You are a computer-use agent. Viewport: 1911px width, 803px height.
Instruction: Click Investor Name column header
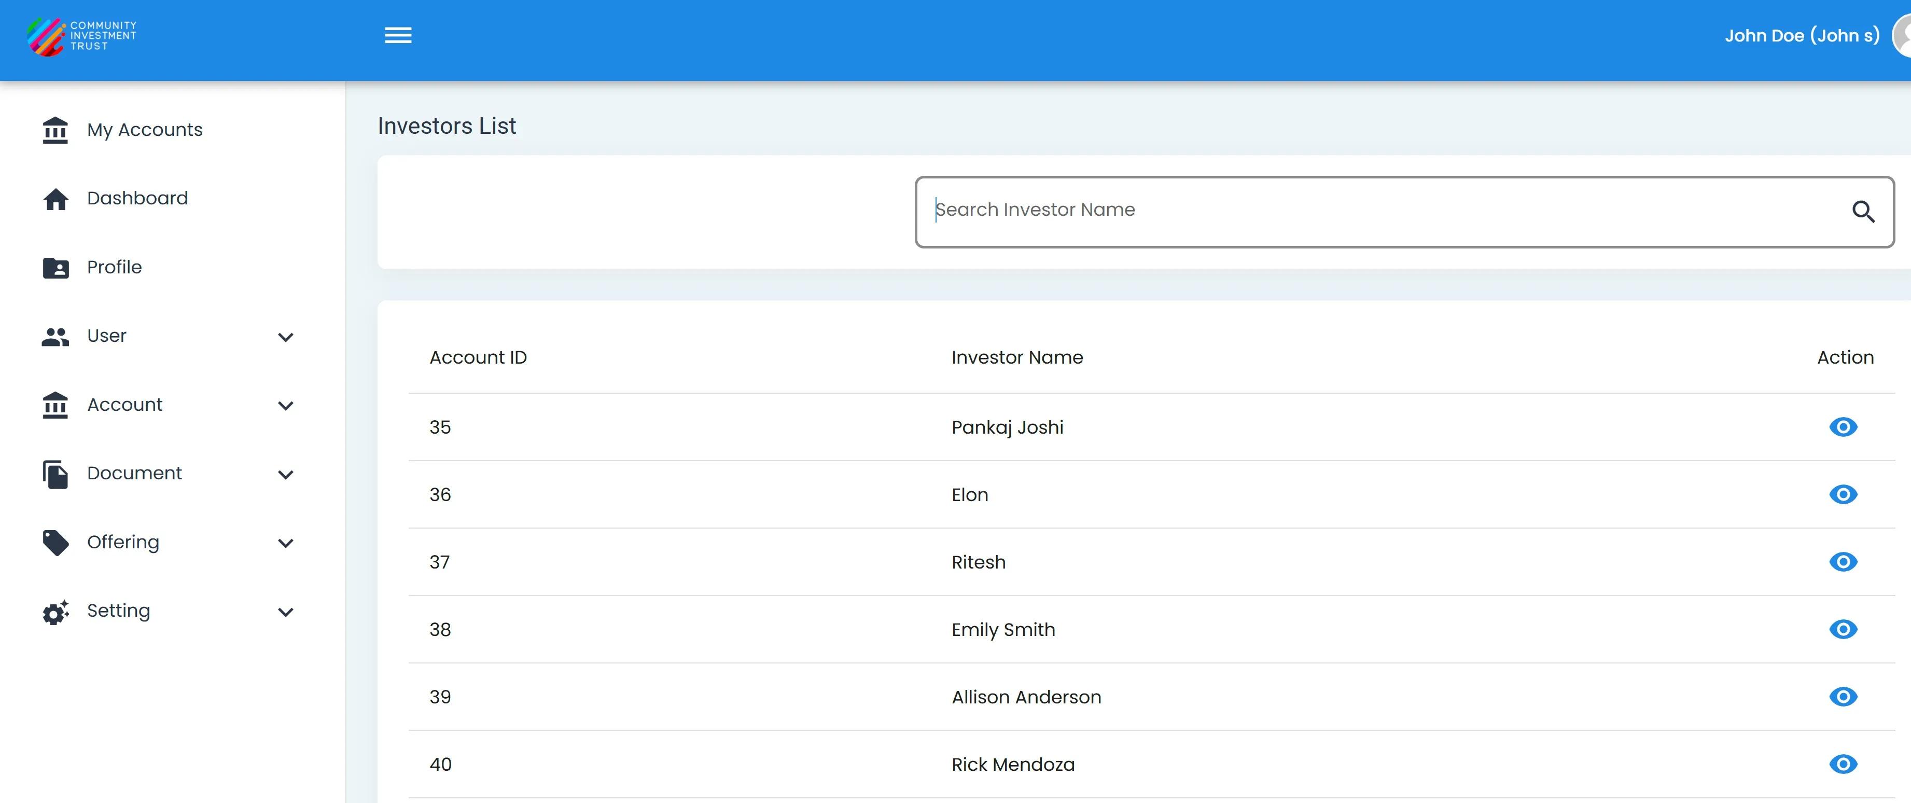(x=1016, y=358)
